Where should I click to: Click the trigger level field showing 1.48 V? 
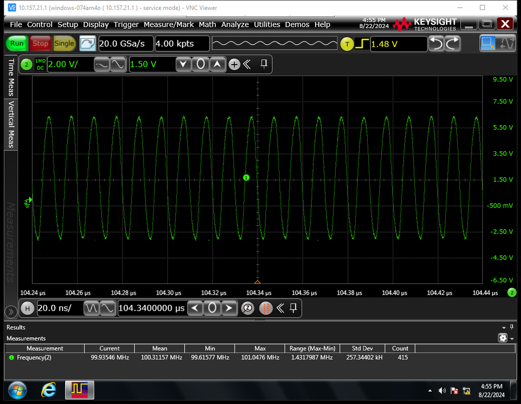pyautogui.click(x=398, y=44)
